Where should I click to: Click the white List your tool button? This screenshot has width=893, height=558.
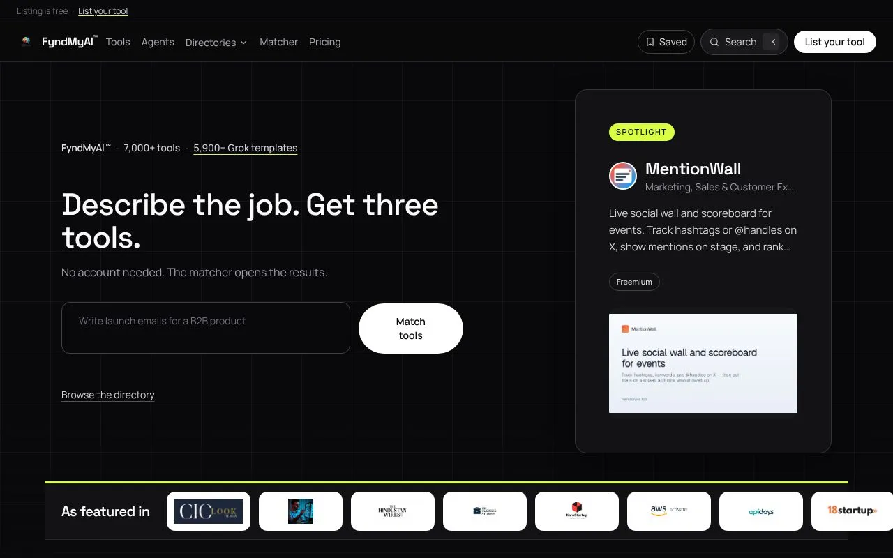coord(835,42)
